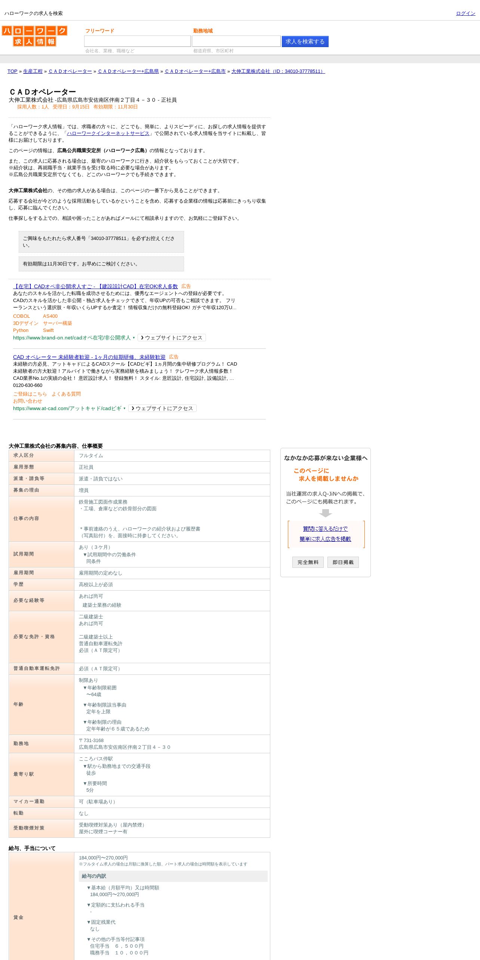Click the サーバー構築 ad sitelink
480x960 pixels.
58,323
